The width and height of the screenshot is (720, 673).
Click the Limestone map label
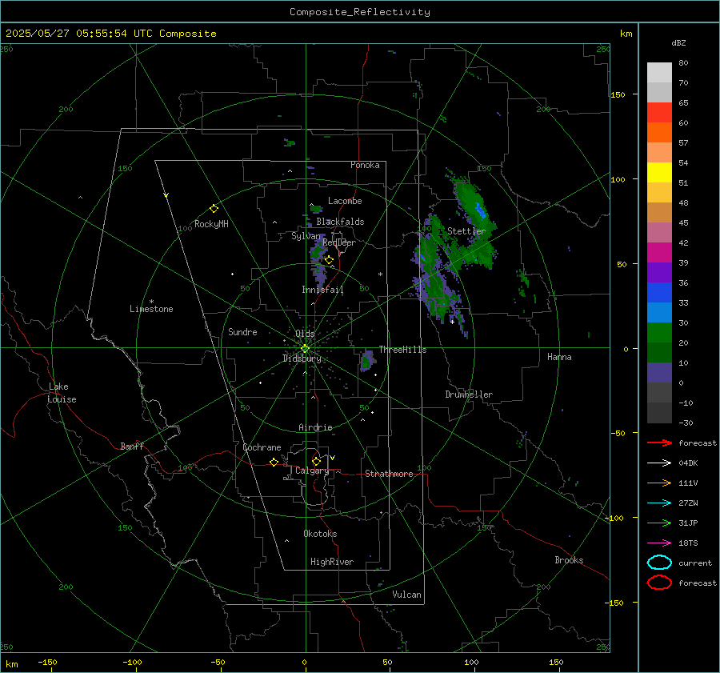pyautogui.click(x=151, y=309)
